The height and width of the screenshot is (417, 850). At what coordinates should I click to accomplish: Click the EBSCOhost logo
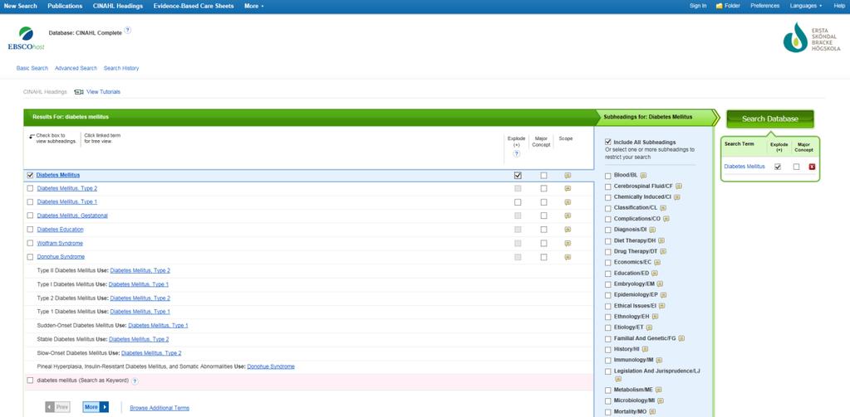(26, 38)
